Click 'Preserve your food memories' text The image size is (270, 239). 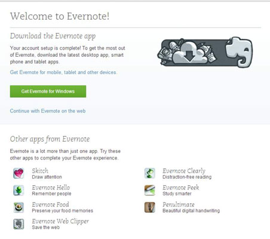tap(62, 210)
